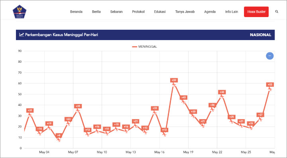
Task: Click the 50 value on y-axis
Action: pyautogui.click(x=20, y=94)
